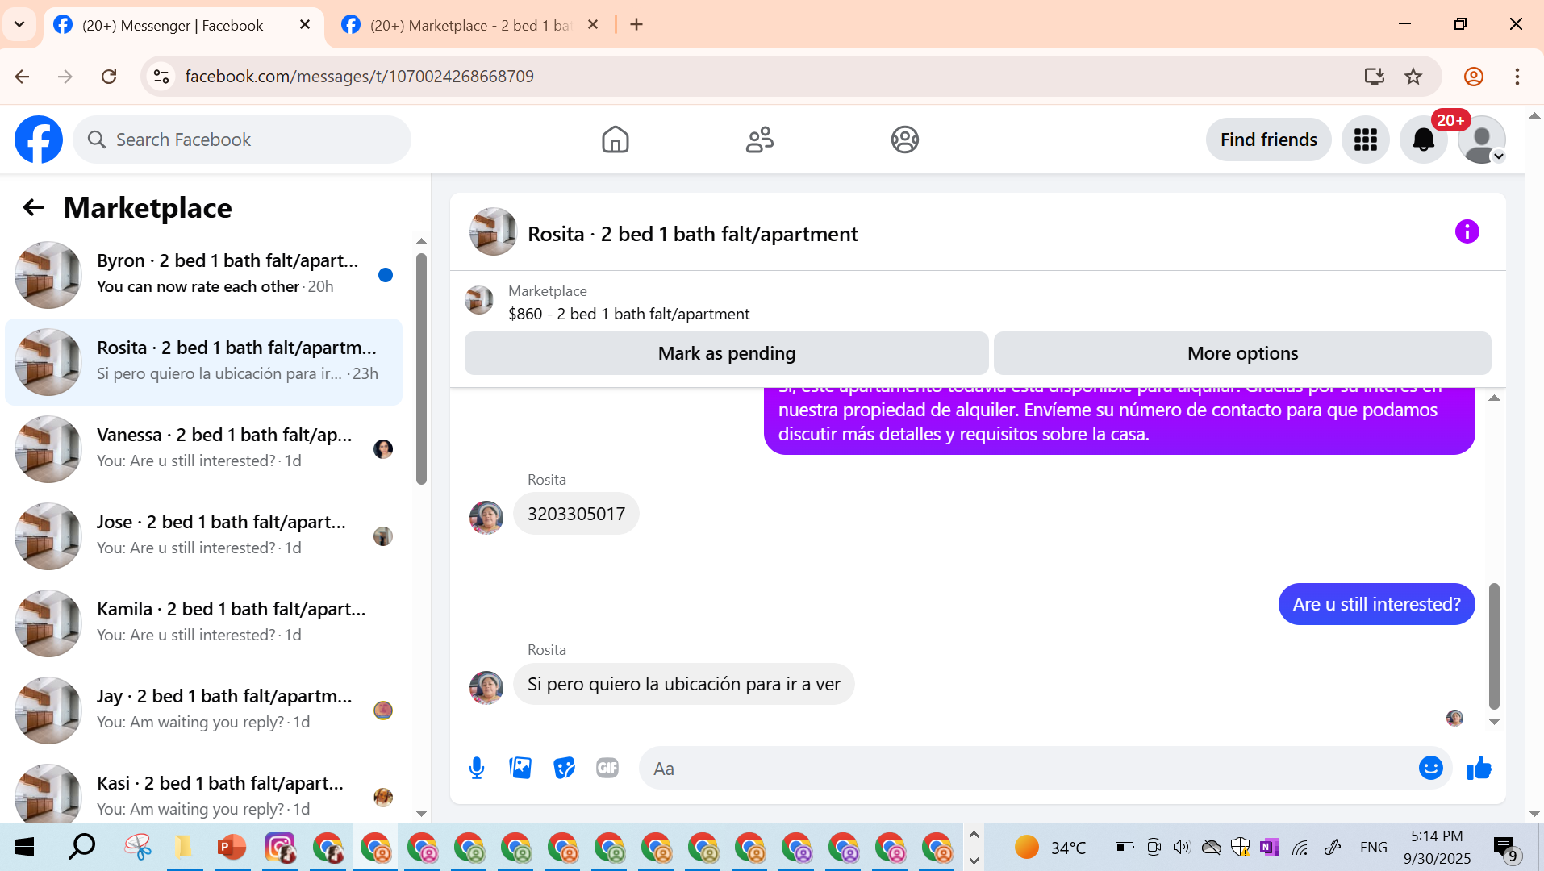Open Kamila's conversation in the chat list
Viewport: 1544px width, 871px height.
point(203,623)
